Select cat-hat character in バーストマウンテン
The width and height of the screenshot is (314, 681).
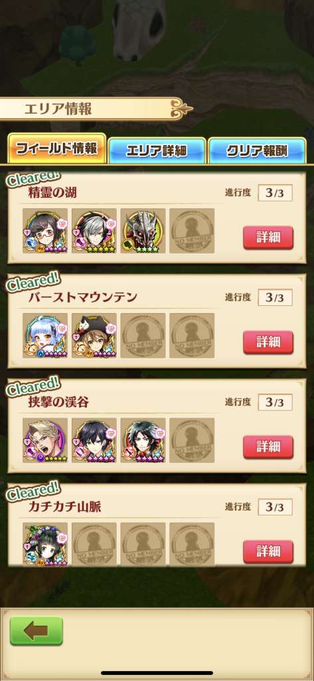click(x=94, y=336)
